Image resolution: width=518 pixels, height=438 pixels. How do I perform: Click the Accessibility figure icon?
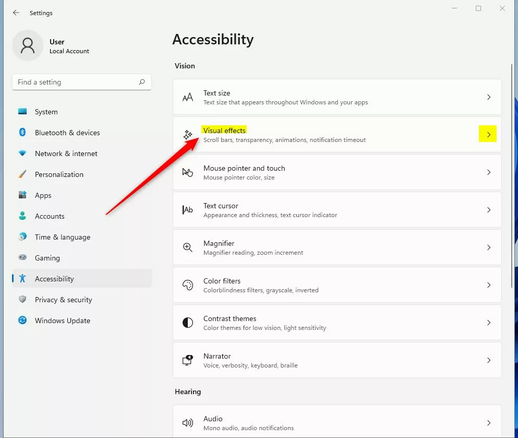(x=22, y=278)
